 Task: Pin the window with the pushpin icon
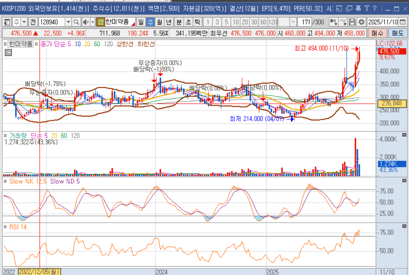(x=358, y=9)
